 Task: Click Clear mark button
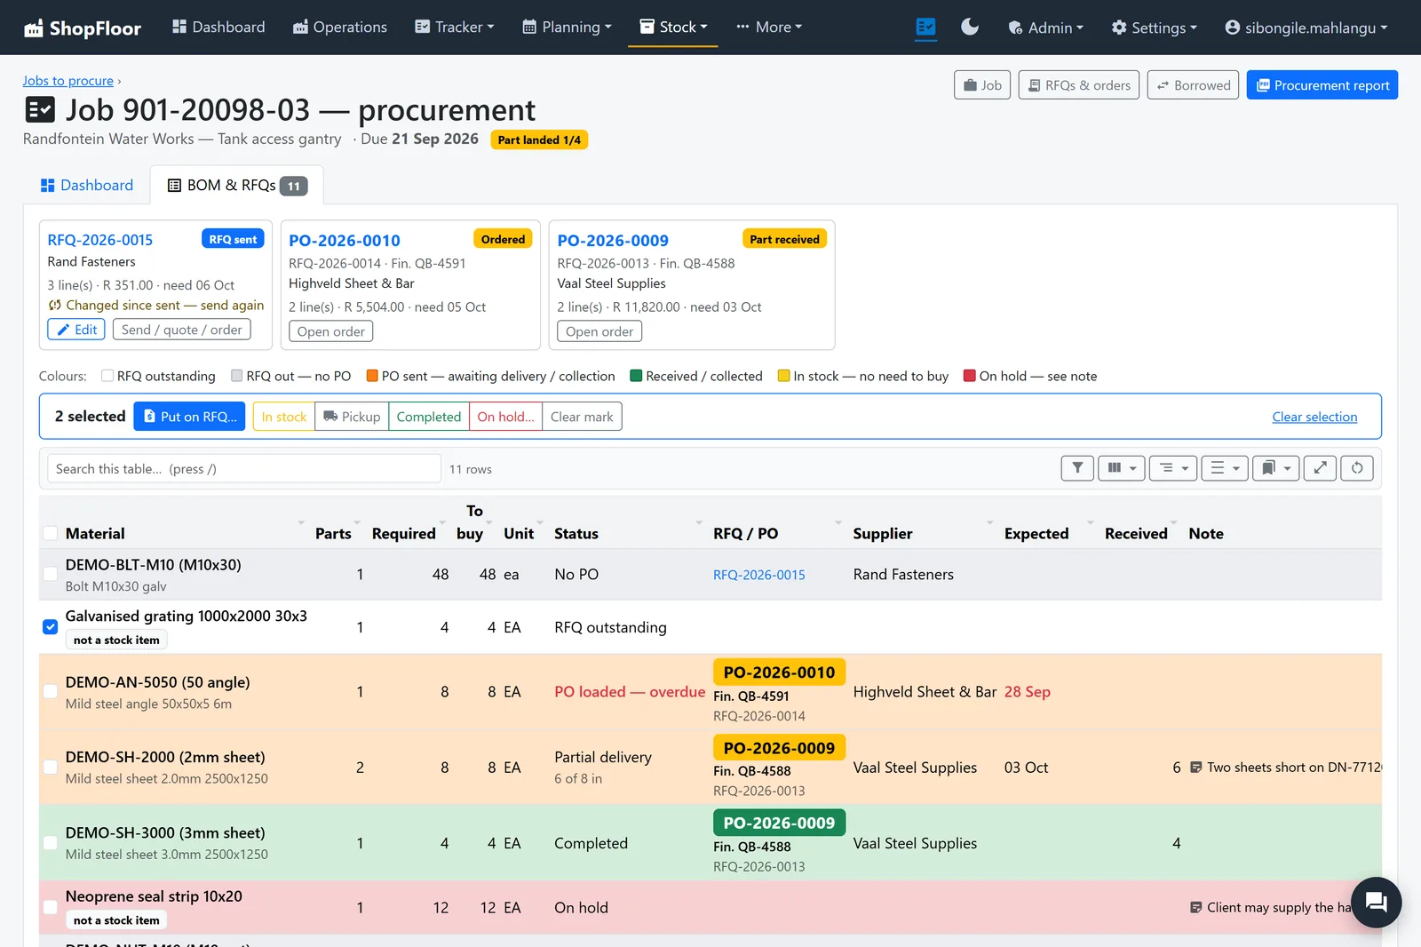(582, 417)
